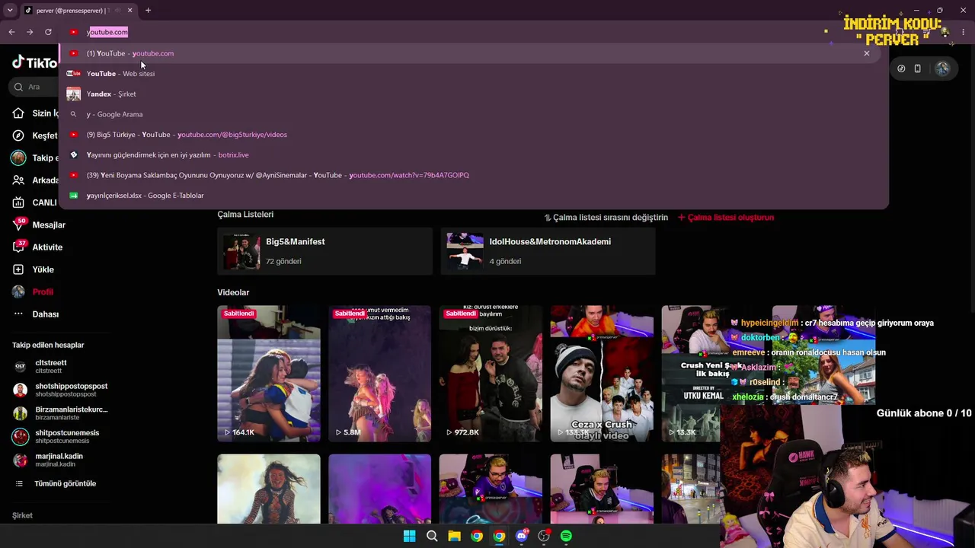Open the Chrome profile avatar
Viewport: 975px width, 548px height.
945,32
